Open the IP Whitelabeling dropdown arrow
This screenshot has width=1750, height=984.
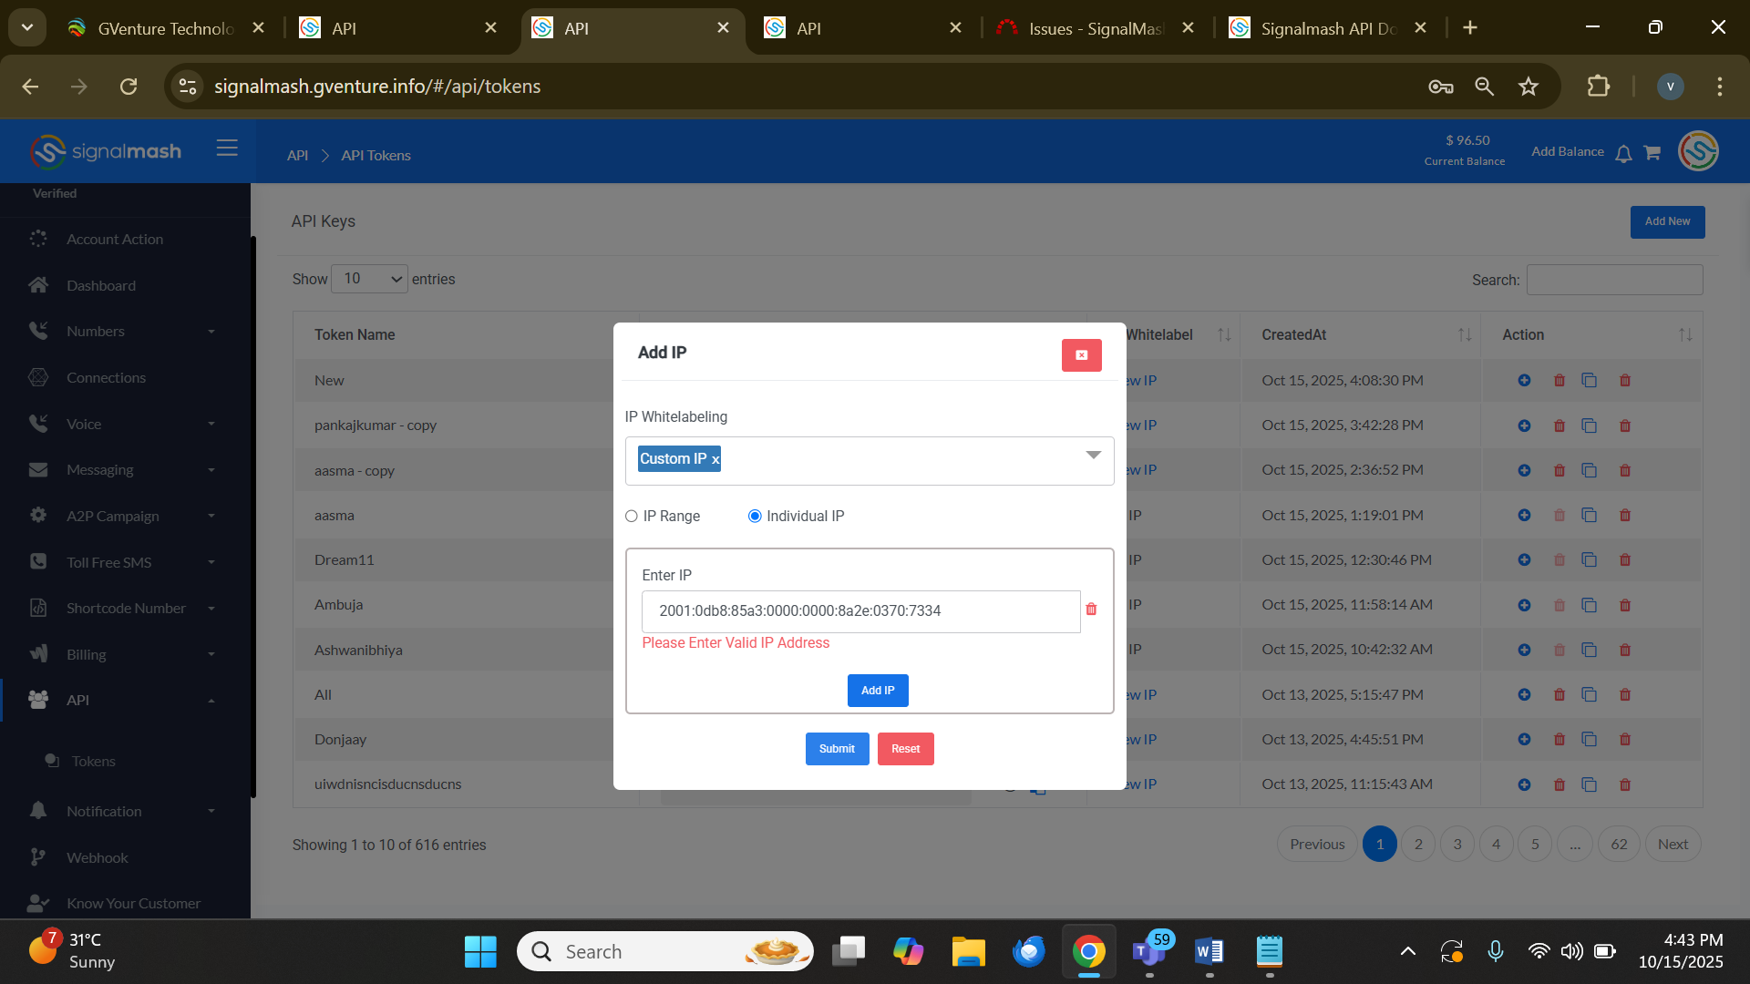(1093, 456)
